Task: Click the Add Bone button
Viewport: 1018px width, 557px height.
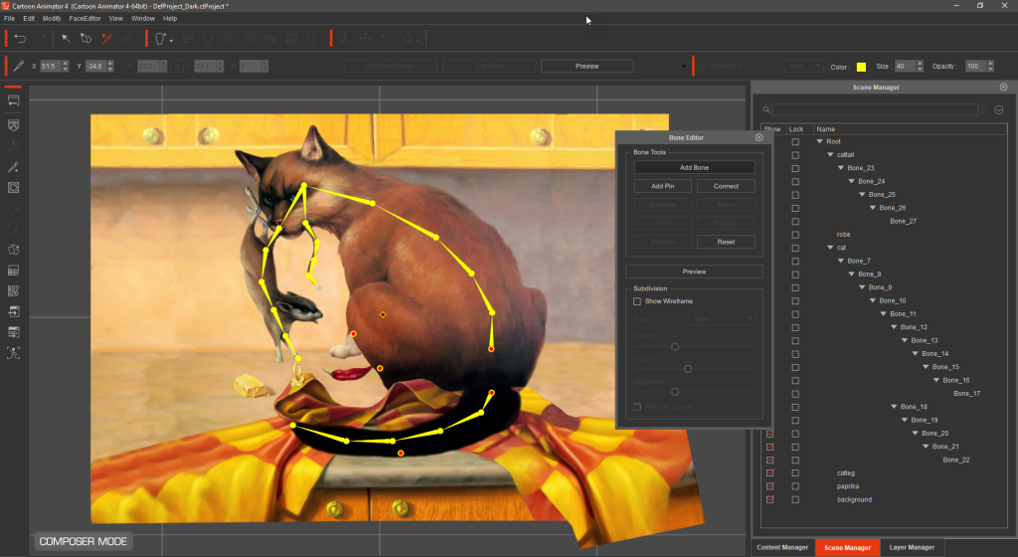Action: point(694,167)
